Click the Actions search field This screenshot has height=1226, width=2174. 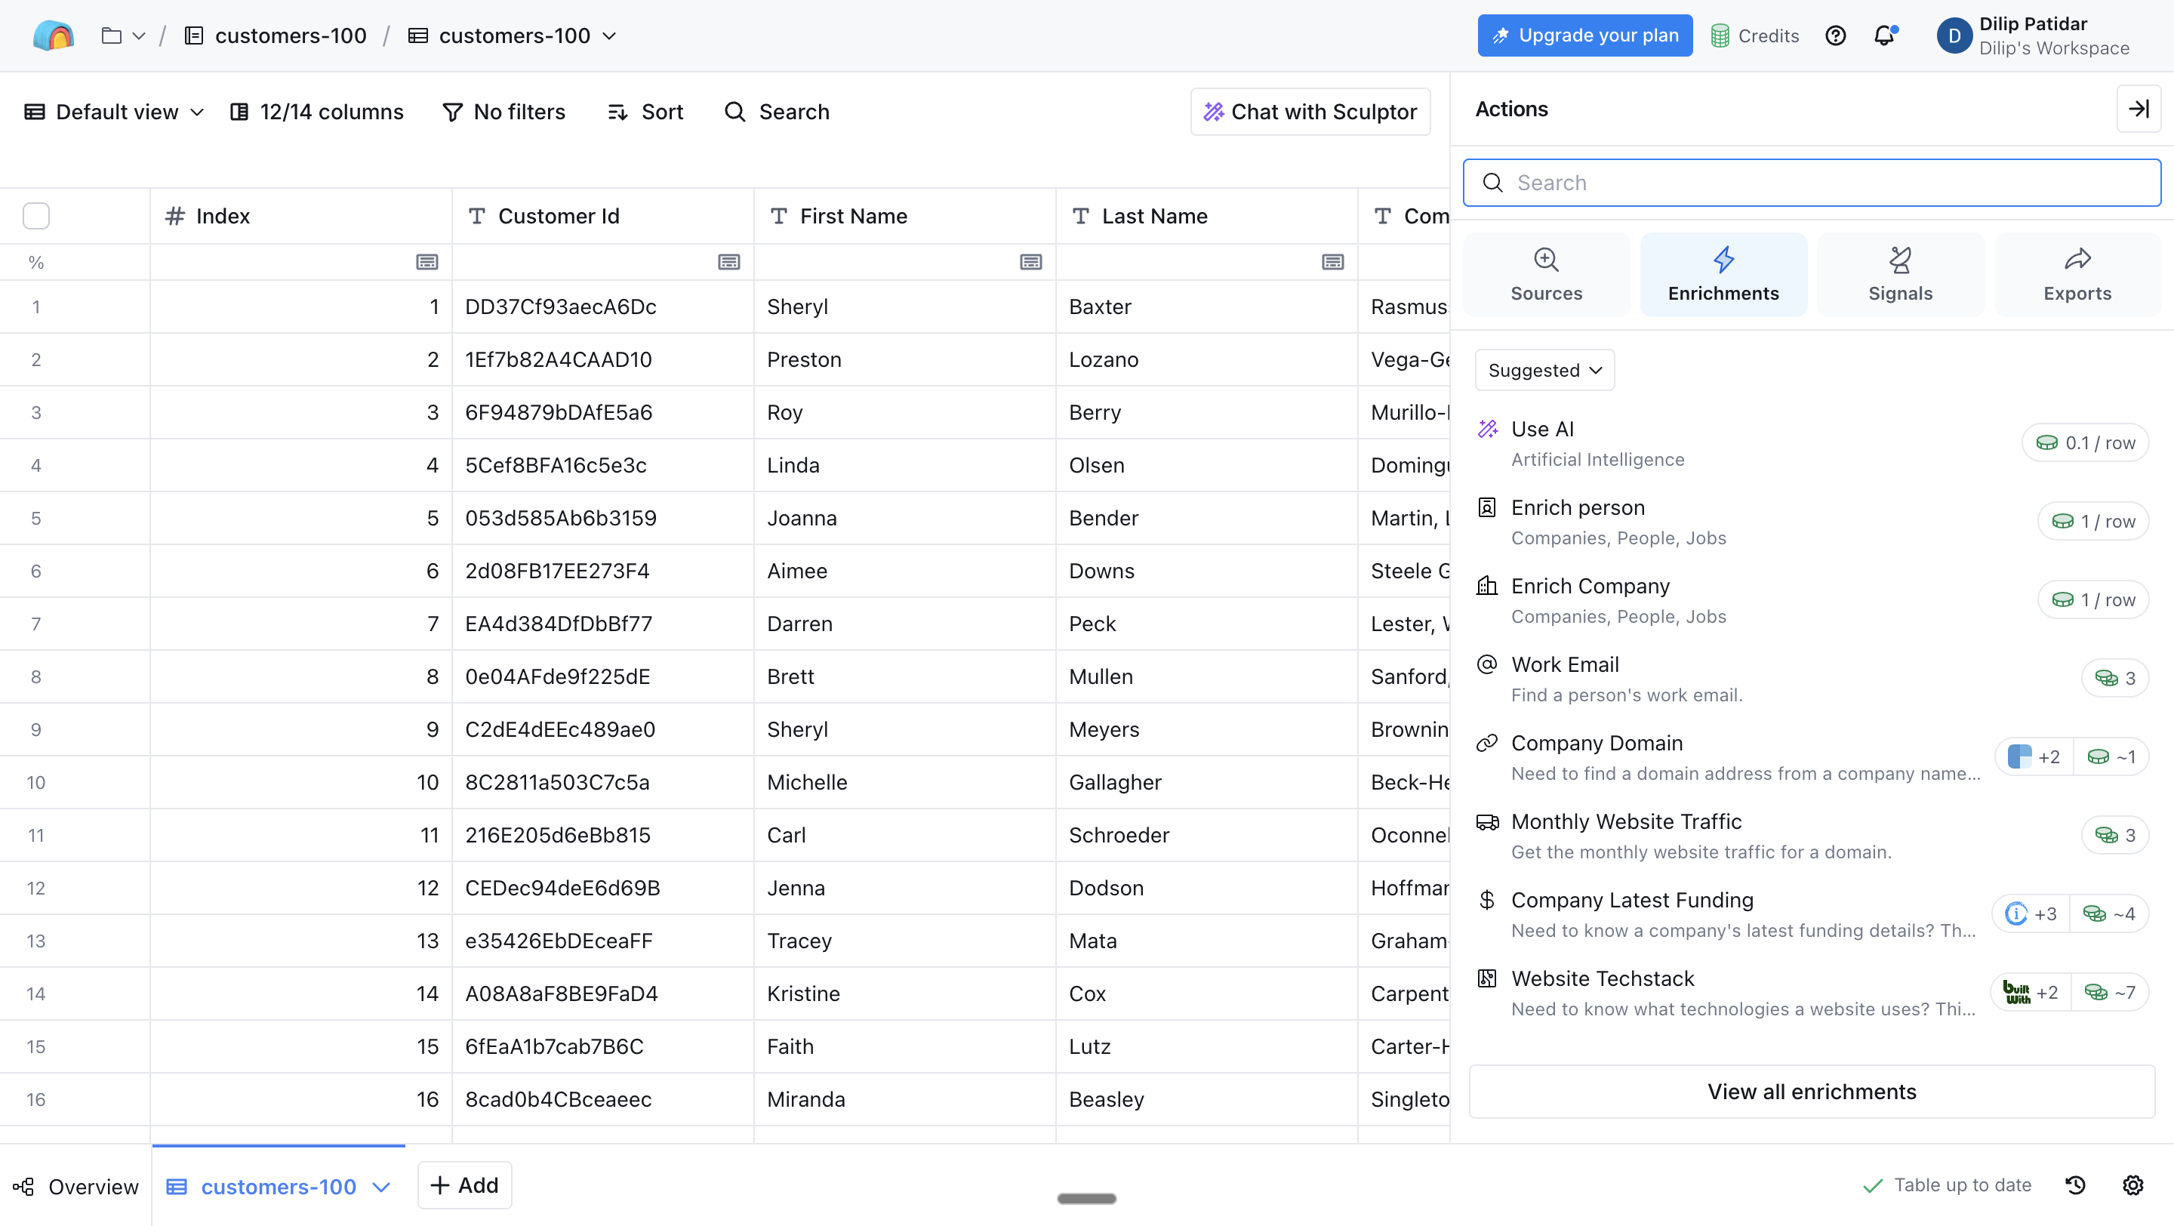click(x=1811, y=182)
